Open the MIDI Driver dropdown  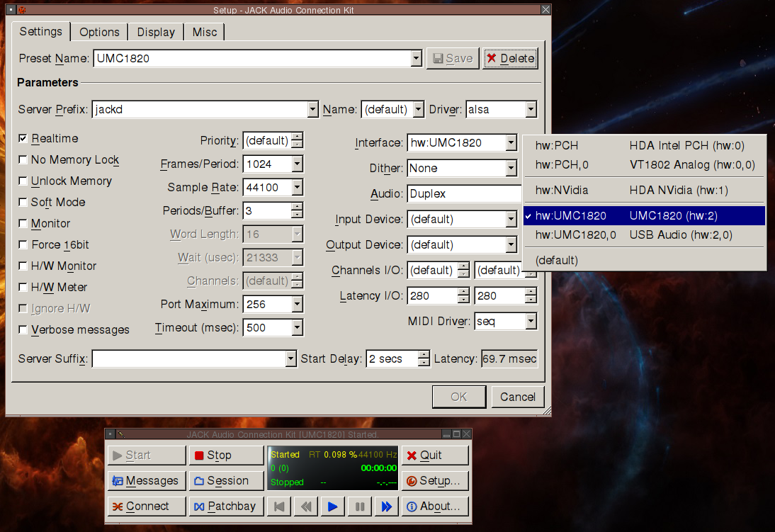(531, 322)
